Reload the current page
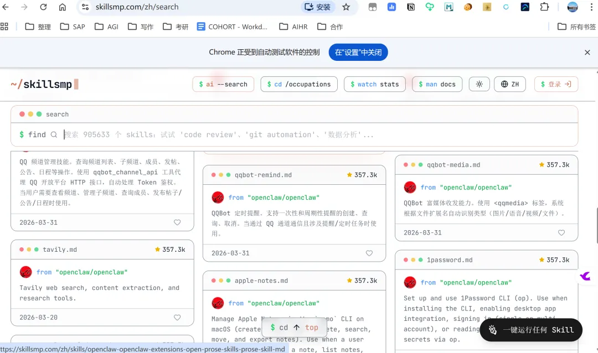598x353 pixels. [43, 7]
